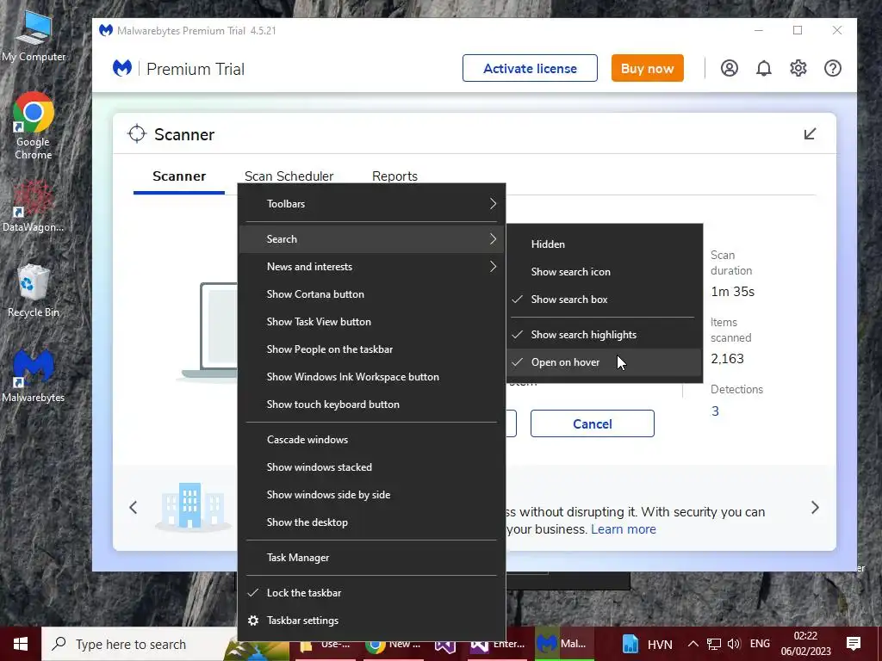The width and height of the screenshot is (882, 661).
Task: Choose Show windows stacked
Action: (372, 467)
